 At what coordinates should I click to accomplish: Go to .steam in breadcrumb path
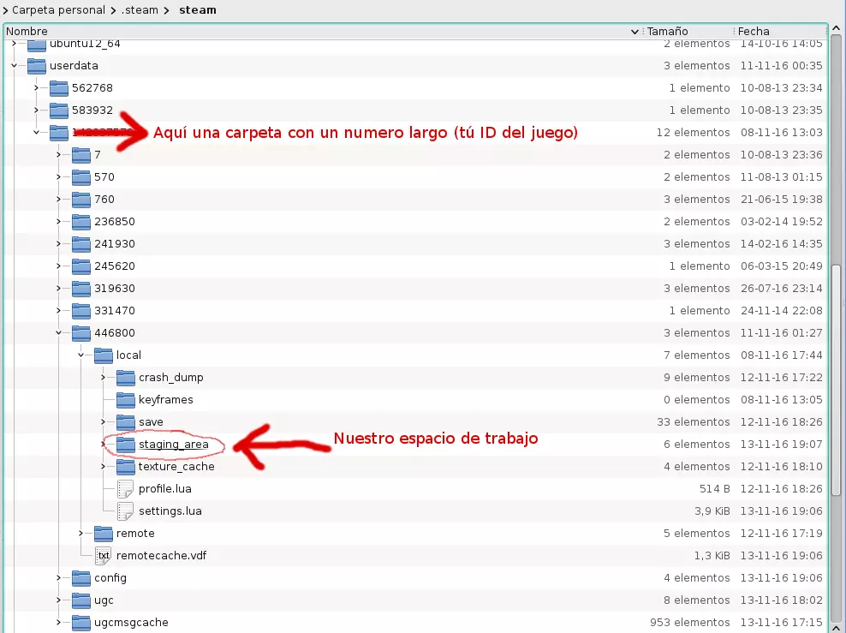(140, 9)
